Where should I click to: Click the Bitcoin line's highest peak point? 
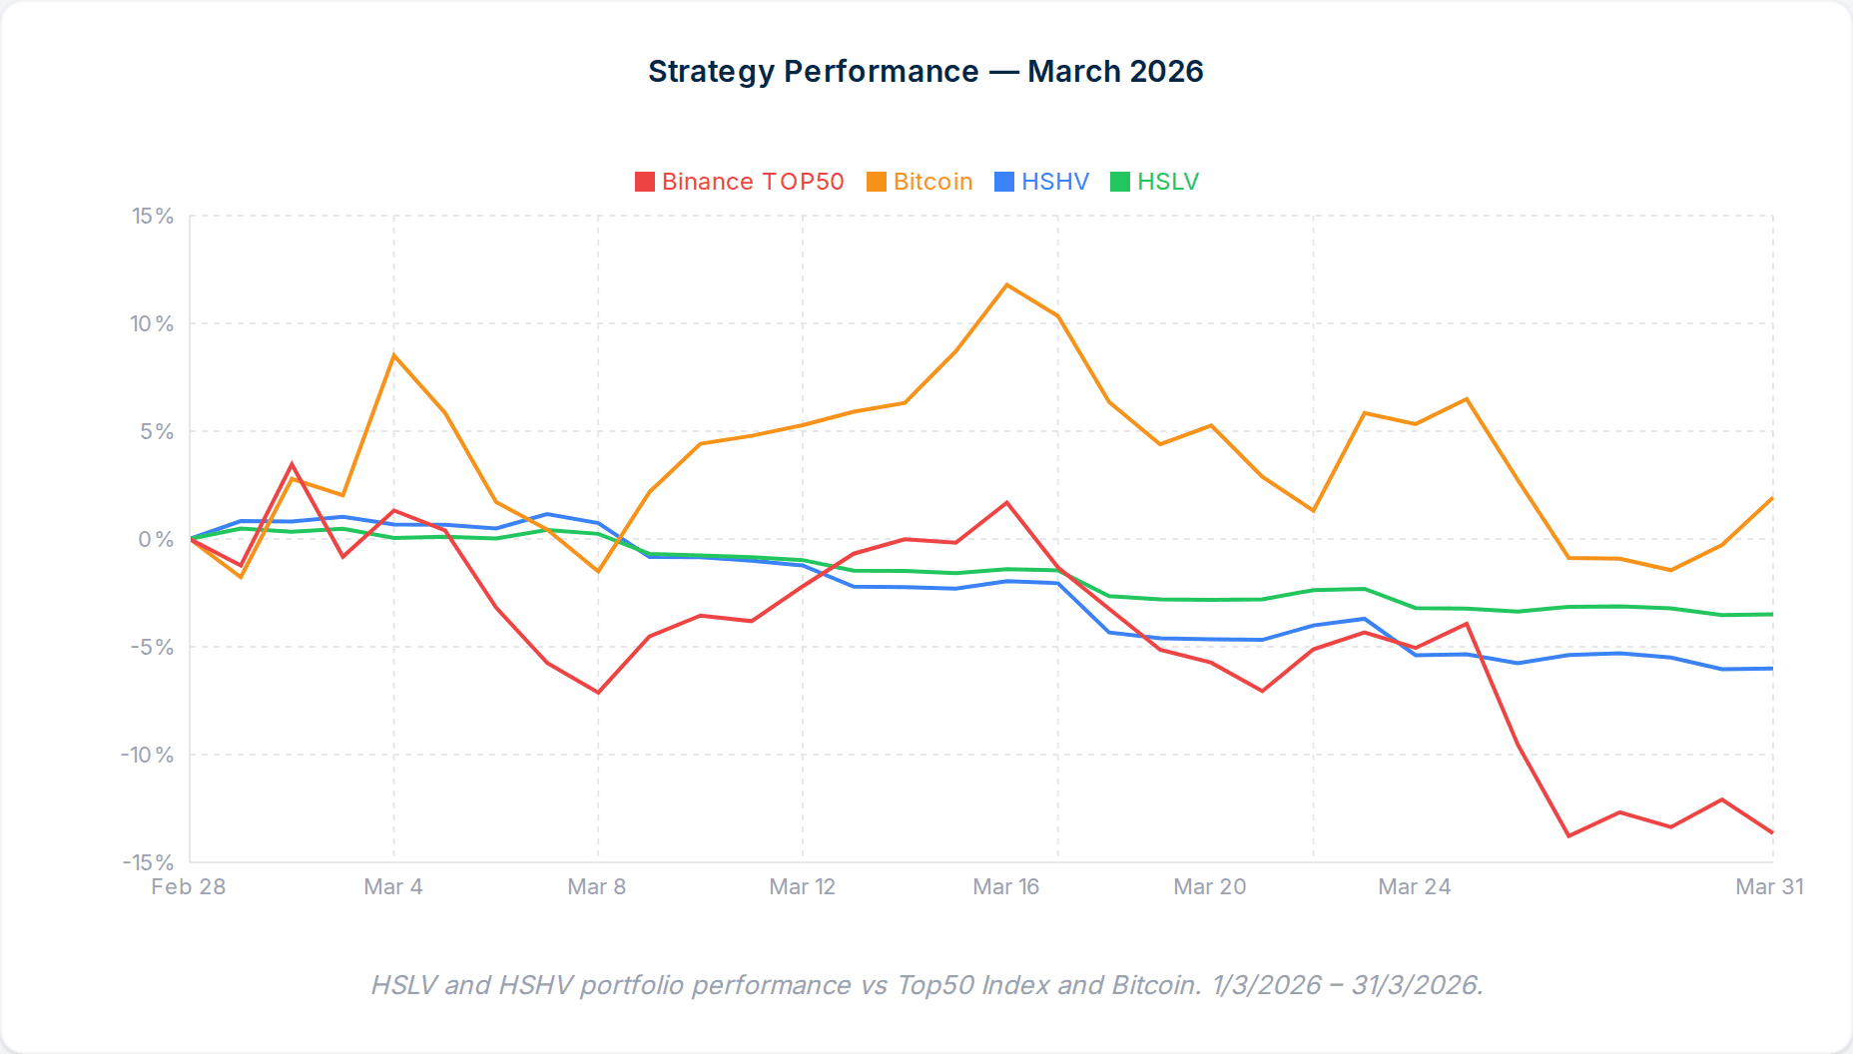click(1007, 285)
